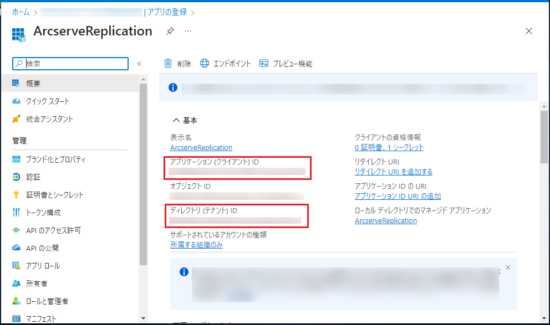
Task: Collapse the 基本 section chevron
Action: (176, 121)
